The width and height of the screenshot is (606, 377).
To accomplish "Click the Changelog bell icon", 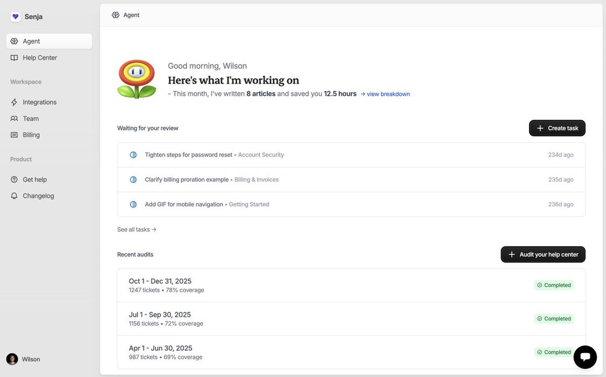I will click(15, 196).
